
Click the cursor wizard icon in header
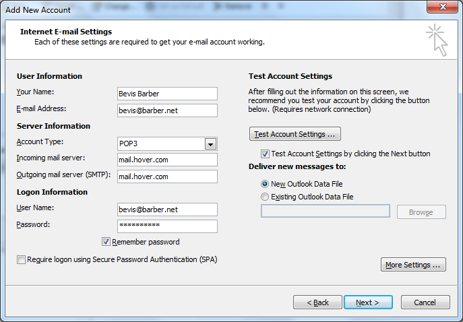click(437, 40)
